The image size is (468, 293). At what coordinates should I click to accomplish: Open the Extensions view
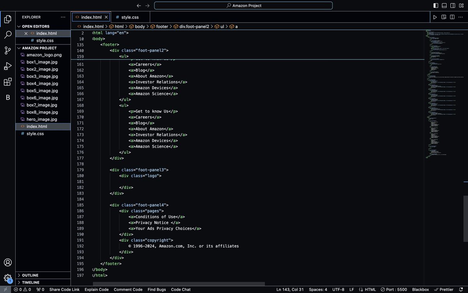(x=7, y=82)
